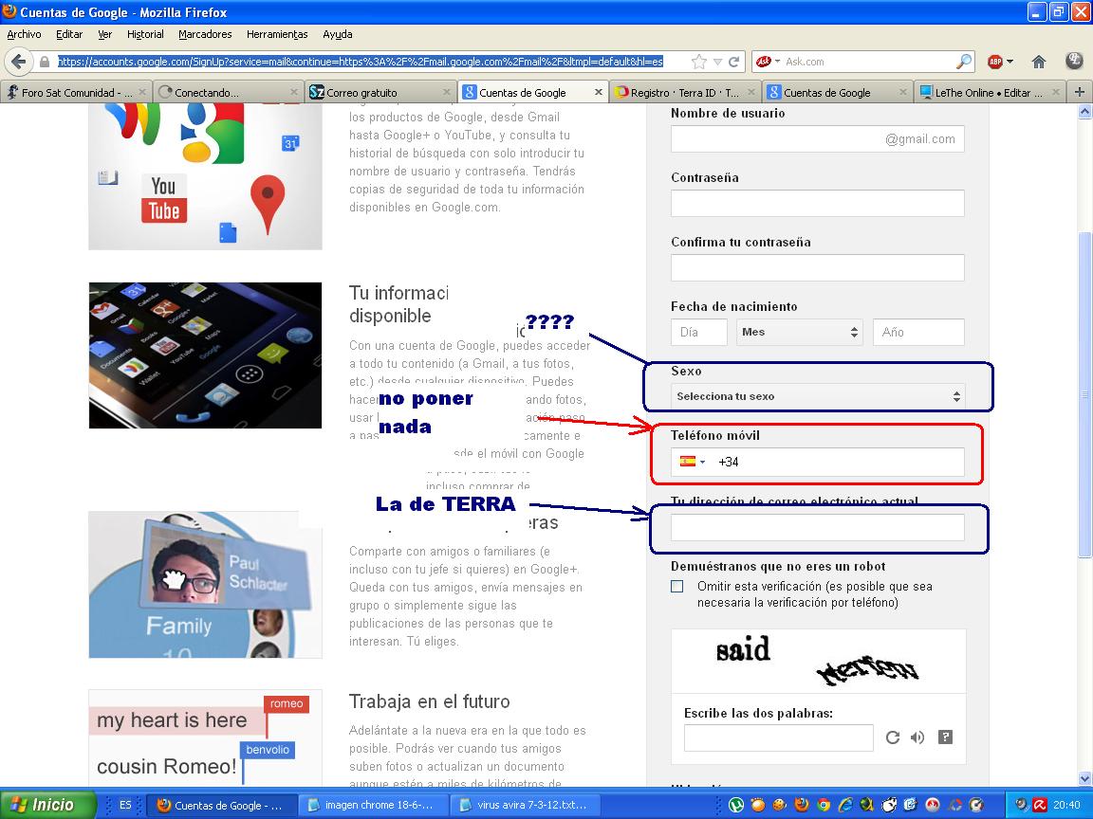Click the scrollbar down arrow
1093x819 pixels.
tap(1085, 778)
